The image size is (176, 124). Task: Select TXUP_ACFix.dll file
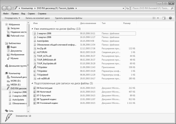(84, 56)
